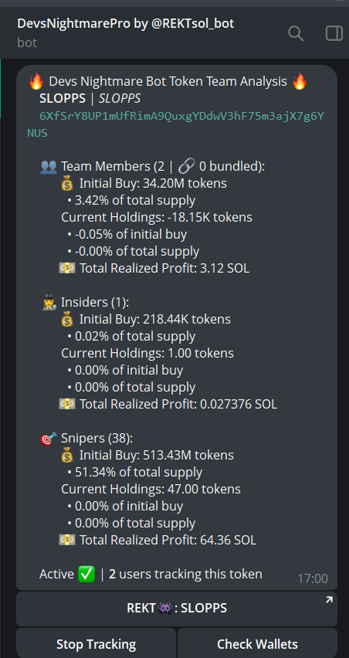The height and width of the screenshot is (658, 349).
Task: Open the chat search magnifier icon
Action: (x=296, y=33)
